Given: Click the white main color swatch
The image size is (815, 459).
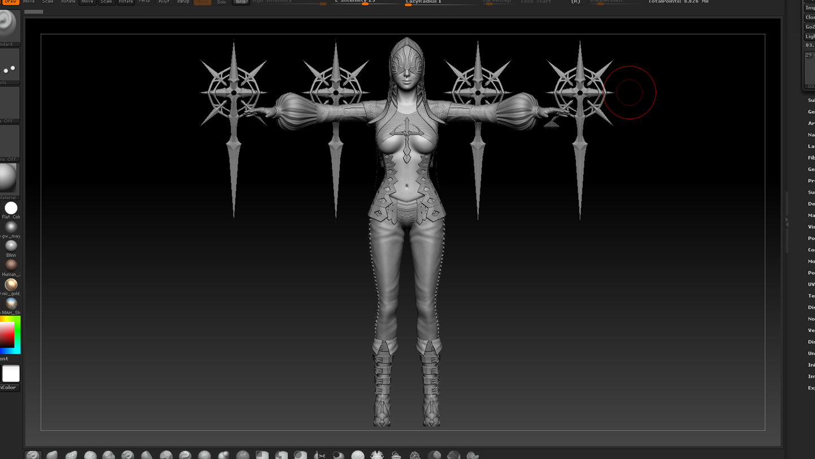Looking at the screenshot, I should coord(11,373).
